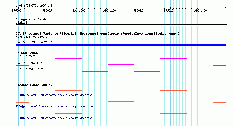Open the second PCCA propionyl CoA carboxylase link
The image size is (234, 126).
tap(54, 107)
